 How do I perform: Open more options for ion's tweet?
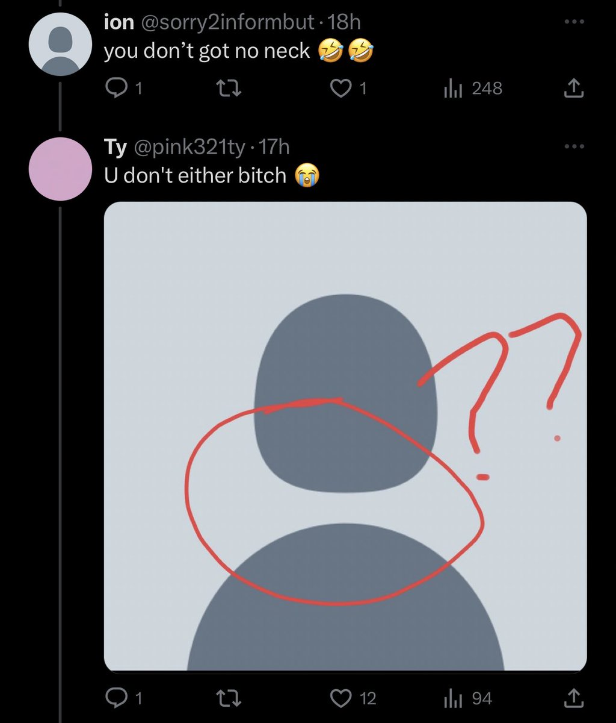click(573, 22)
